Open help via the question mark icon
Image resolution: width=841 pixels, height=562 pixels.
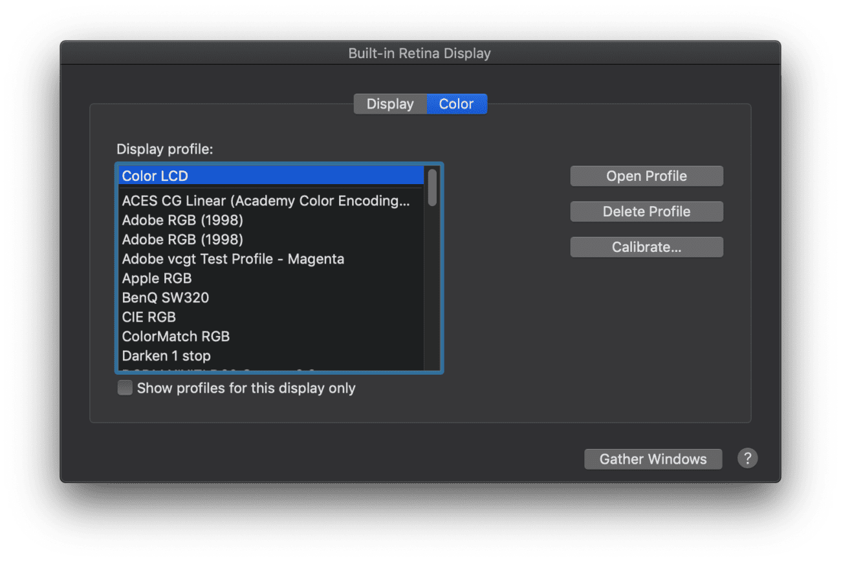[x=747, y=458]
